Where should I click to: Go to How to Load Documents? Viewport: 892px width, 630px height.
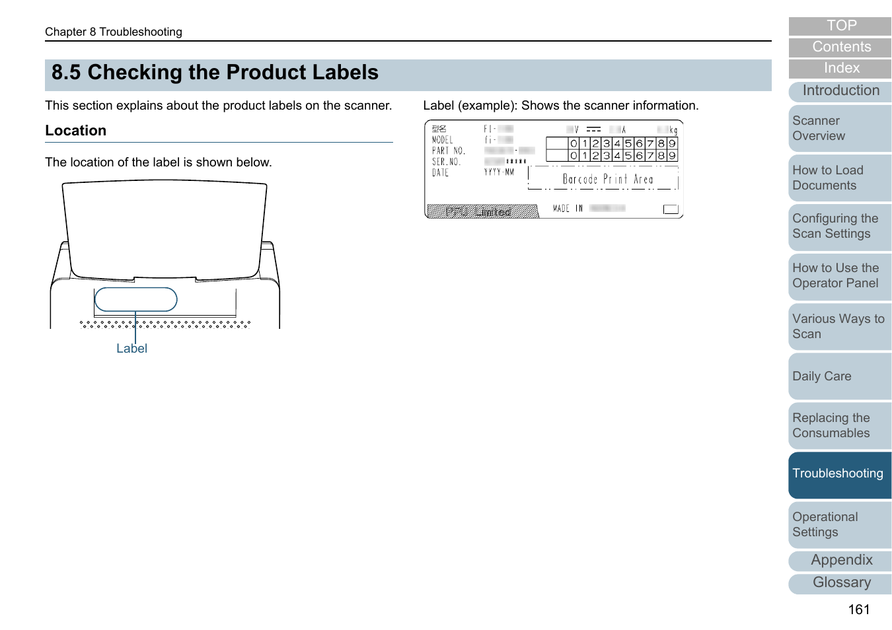840,178
